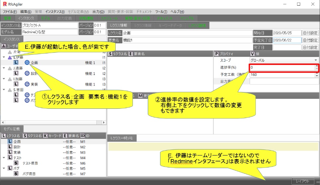This screenshot has width=320, height=185.
Task: Click the 進捗率(%) value field
Action: [282, 67]
